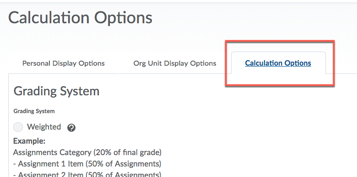
Task: Click '50% of Assignments' in Assignment 1 line
Action: [x=124, y=164]
